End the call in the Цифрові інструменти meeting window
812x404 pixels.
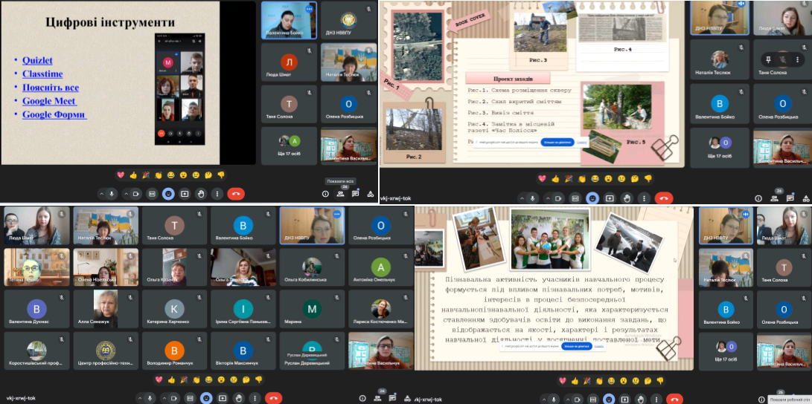[x=237, y=193]
